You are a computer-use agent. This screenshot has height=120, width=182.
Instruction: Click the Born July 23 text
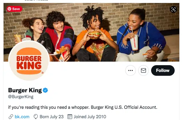[52, 117]
